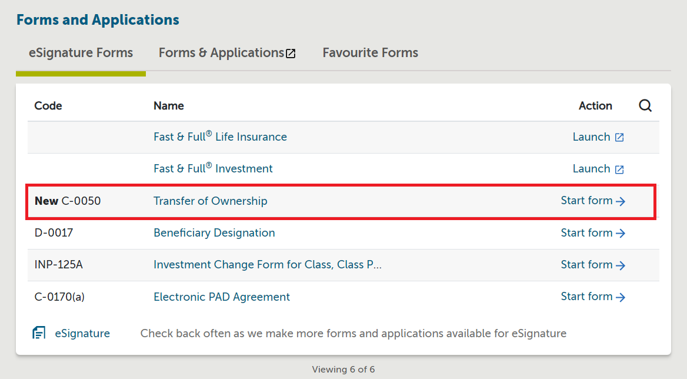This screenshot has width=687, height=379.
Task: Switch to the Favourite Forms tab
Action: click(x=370, y=52)
